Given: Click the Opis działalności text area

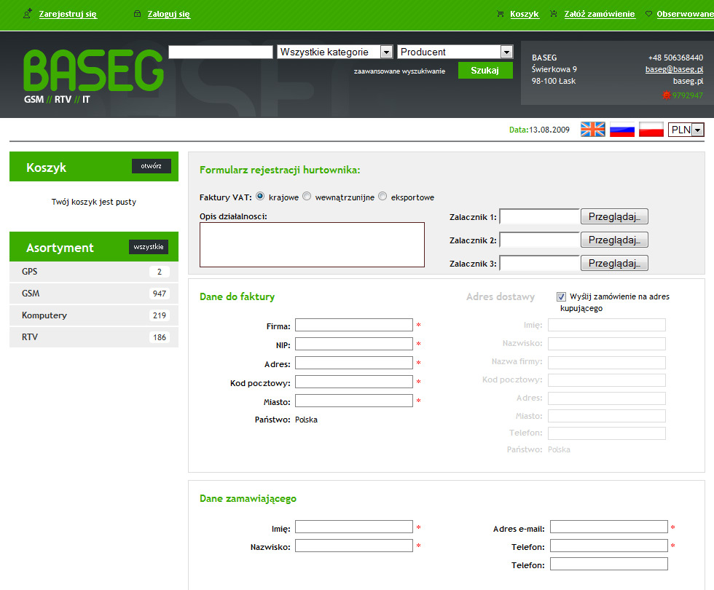Looking at the screenshot, I should click(x=312, y=245).
